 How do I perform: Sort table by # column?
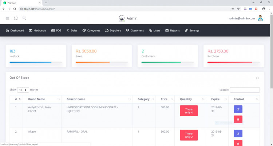pyautogui.click(x=16, y=99)
